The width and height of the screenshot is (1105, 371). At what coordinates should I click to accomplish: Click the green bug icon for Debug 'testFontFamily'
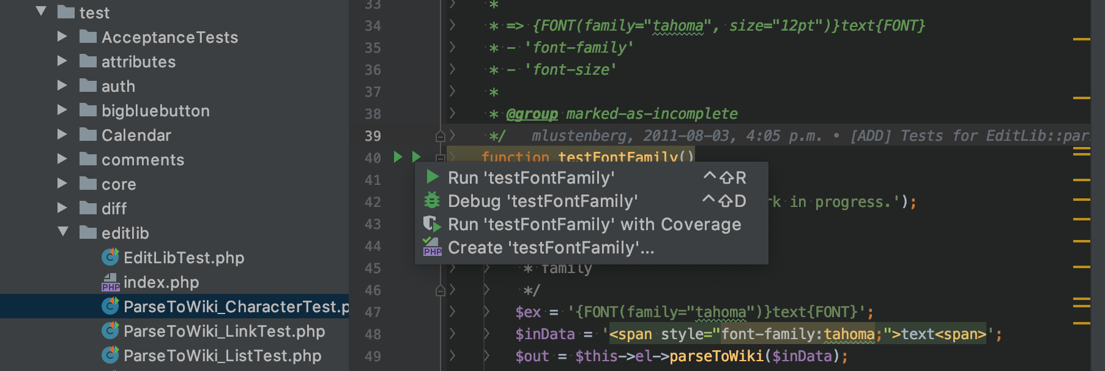pyautogui.click(x=432, y=200)
